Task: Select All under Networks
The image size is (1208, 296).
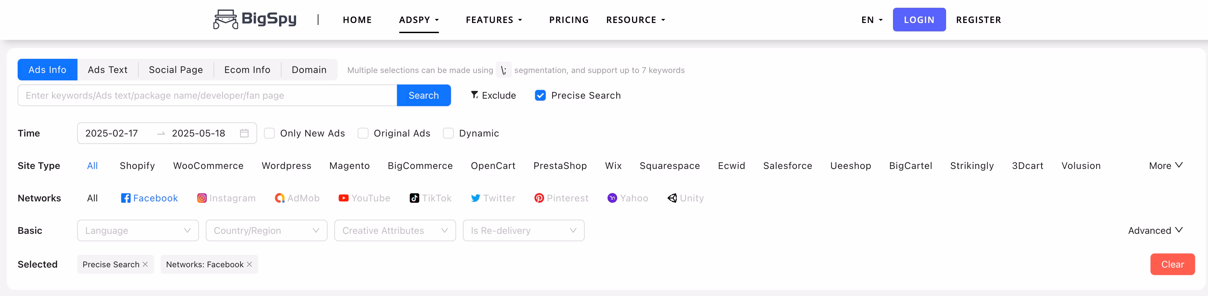Action: pos(92,198)
